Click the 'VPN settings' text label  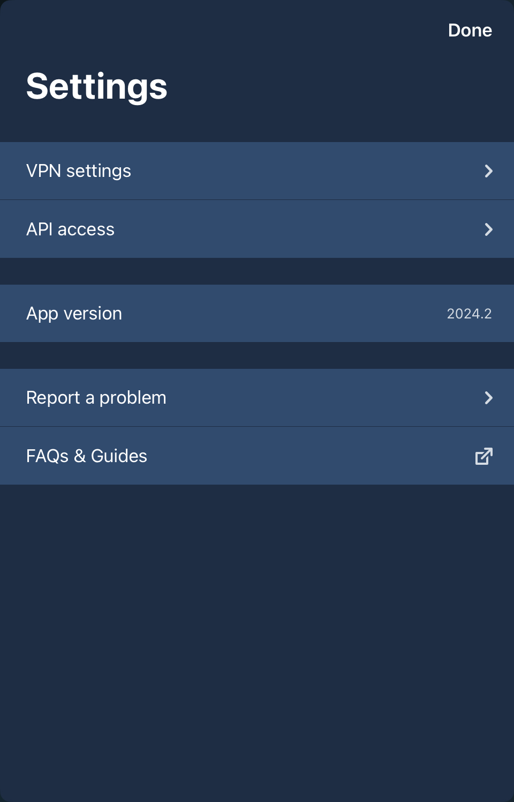[x=79, y=171]
